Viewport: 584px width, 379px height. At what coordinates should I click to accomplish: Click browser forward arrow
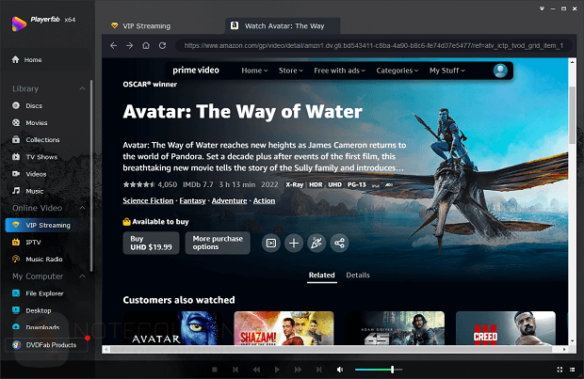point(129,45)
